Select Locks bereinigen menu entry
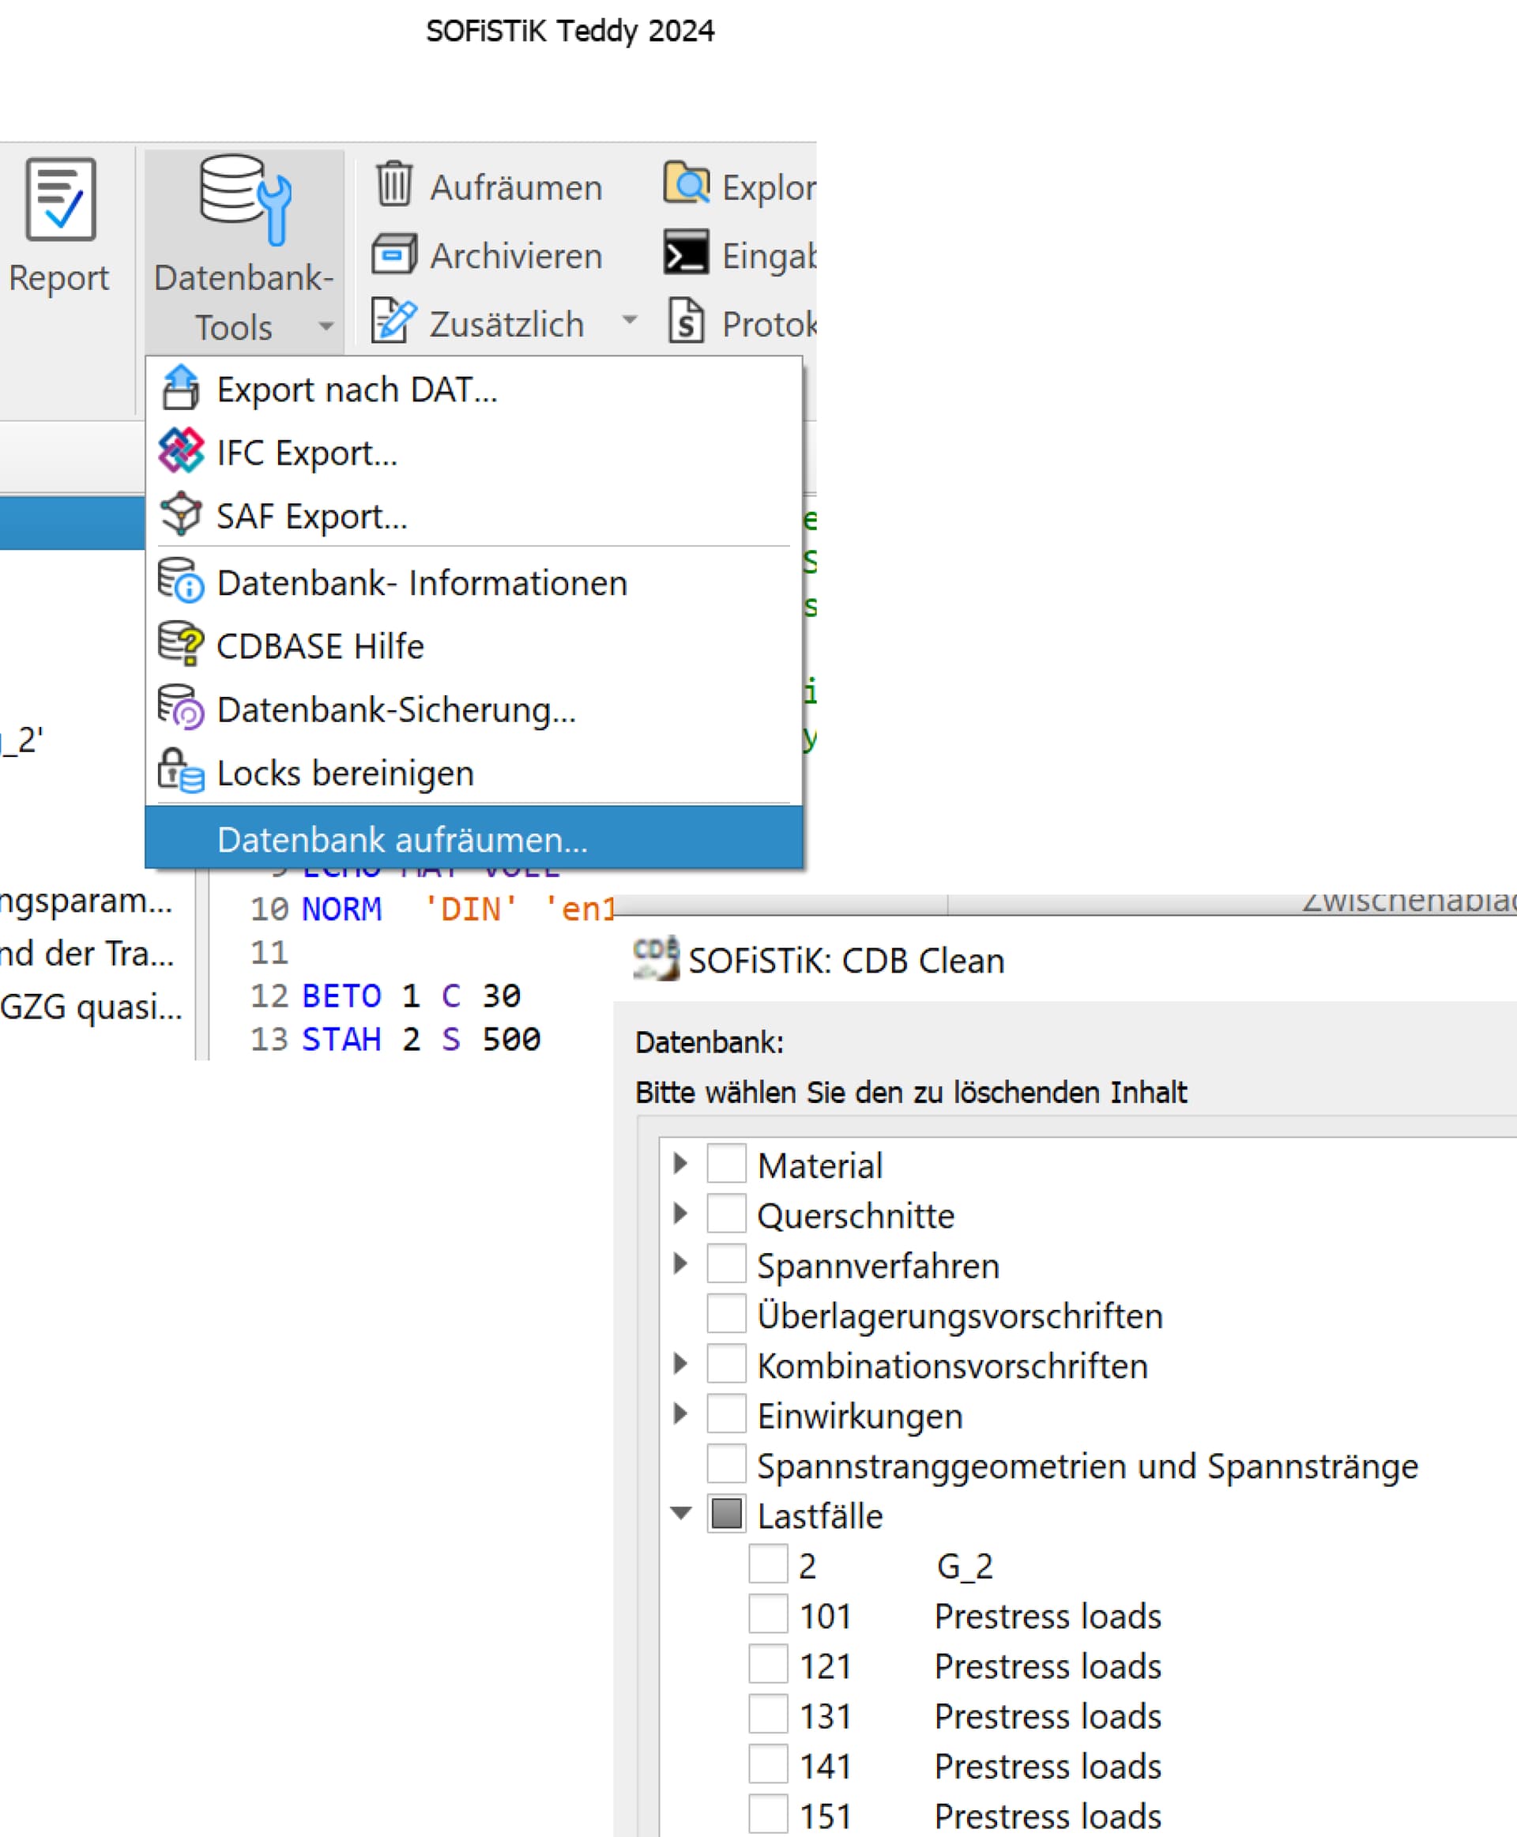This screenshot has width=1517, height=1837. point(473,773)
